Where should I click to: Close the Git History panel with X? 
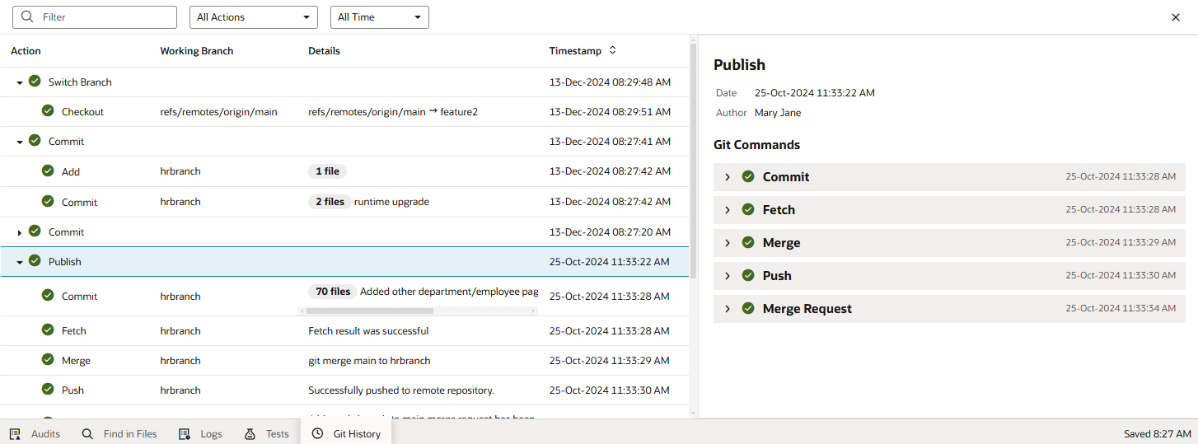pyautogui.click(x=1176, y=17)
